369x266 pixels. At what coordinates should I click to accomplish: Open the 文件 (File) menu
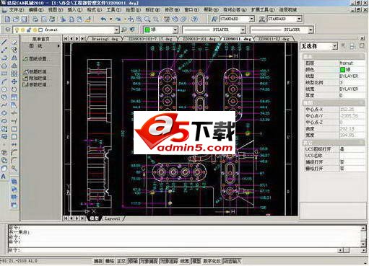coord(16,10)
